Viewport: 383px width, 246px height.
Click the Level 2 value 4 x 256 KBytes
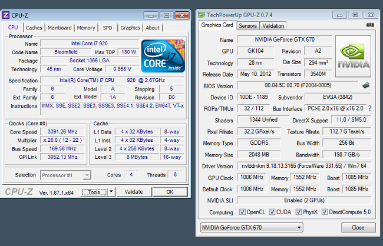(x=137, y=149)
